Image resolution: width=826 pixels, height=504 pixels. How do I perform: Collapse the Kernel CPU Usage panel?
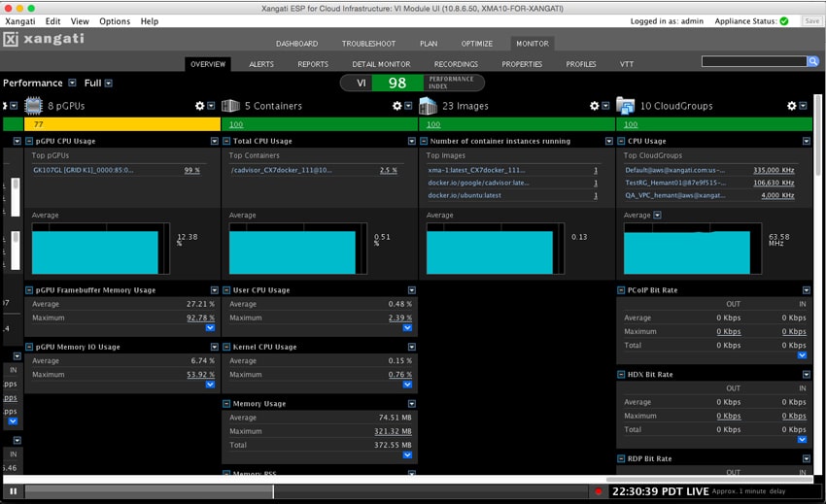coord(226,347)
